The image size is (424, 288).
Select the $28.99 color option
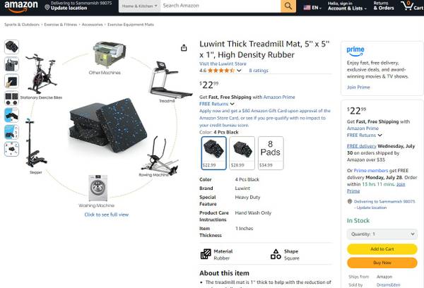(242, 153)
